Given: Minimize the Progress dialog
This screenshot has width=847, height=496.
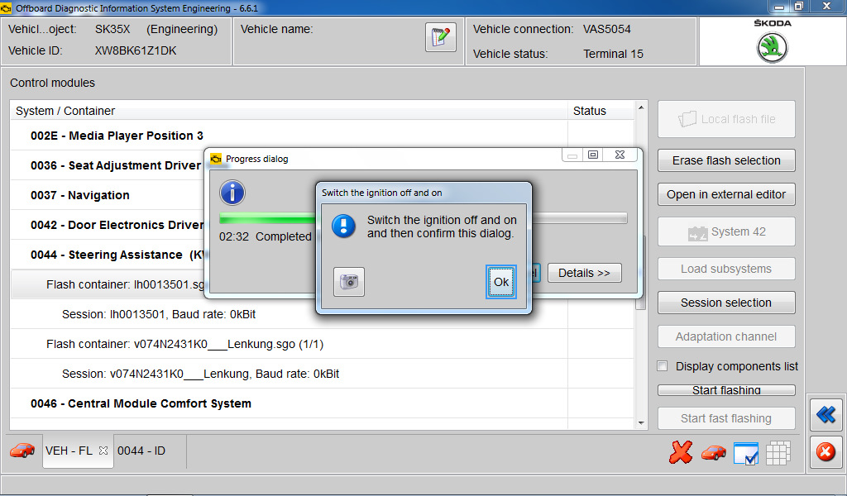Looking at the screenshot, I should pos(572,155).
